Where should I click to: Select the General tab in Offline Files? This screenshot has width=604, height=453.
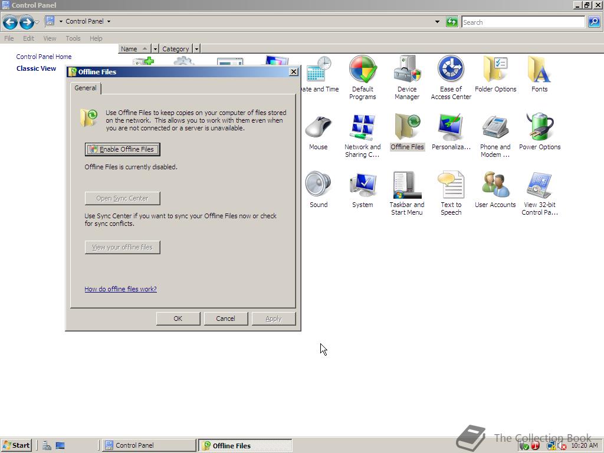(86, 88)
